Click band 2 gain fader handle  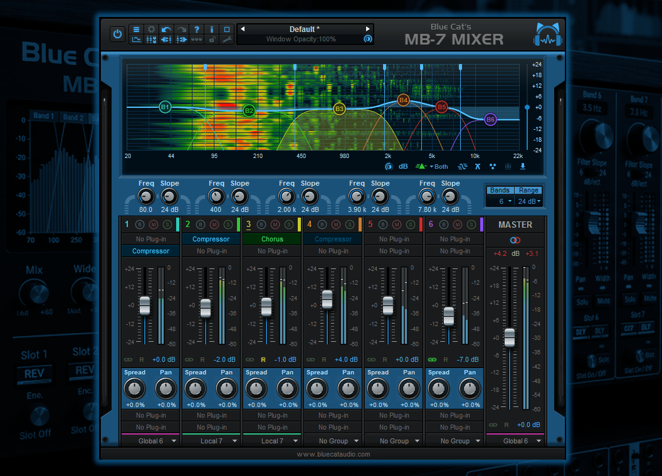tap(206, 308)
